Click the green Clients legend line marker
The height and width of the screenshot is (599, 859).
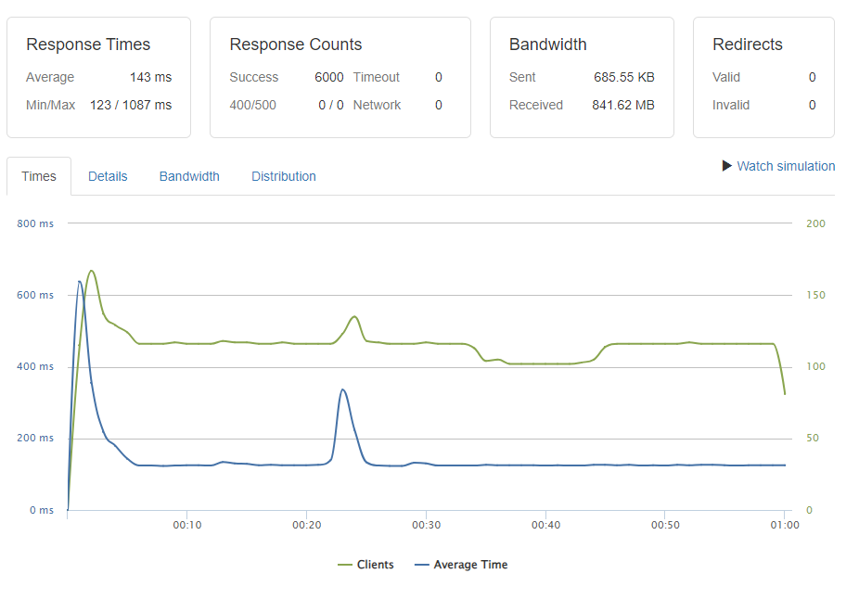tap(345, 565)
